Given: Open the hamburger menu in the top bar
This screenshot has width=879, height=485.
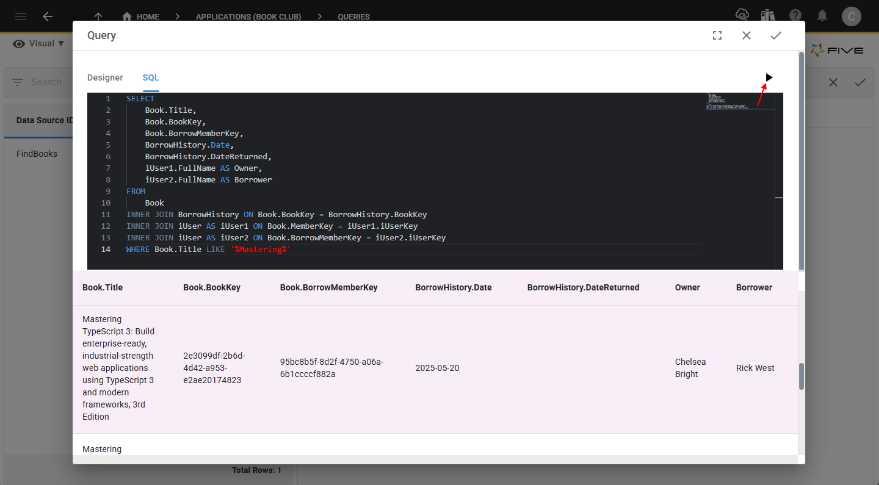Looking at the screenshot, I should [21, 16].
